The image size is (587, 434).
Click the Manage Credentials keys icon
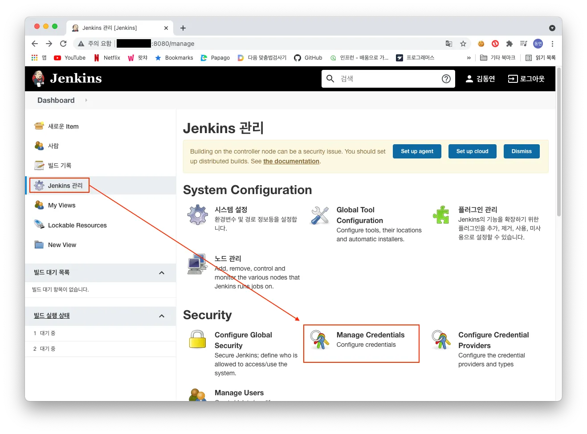coord(320,340)
